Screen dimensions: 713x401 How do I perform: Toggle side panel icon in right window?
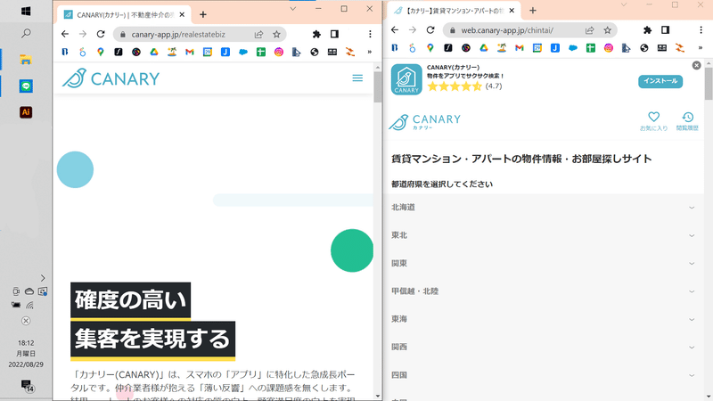click(665, 30)
